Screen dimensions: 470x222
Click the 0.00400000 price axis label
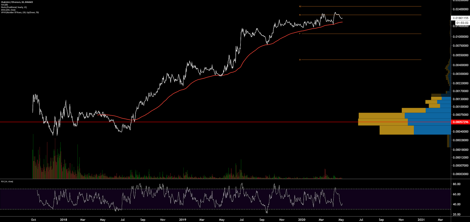point(460,65)
